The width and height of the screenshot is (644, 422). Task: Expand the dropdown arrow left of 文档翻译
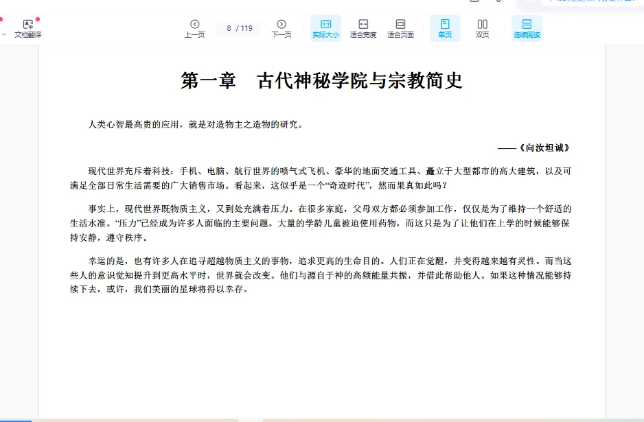(3, 33)
